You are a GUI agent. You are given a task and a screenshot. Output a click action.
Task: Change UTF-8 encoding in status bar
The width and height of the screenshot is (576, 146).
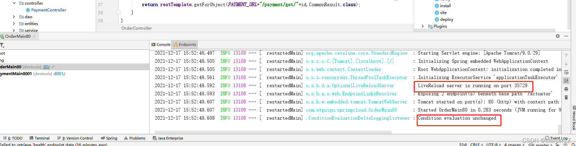pyautogui.click(x=493, y=145)
